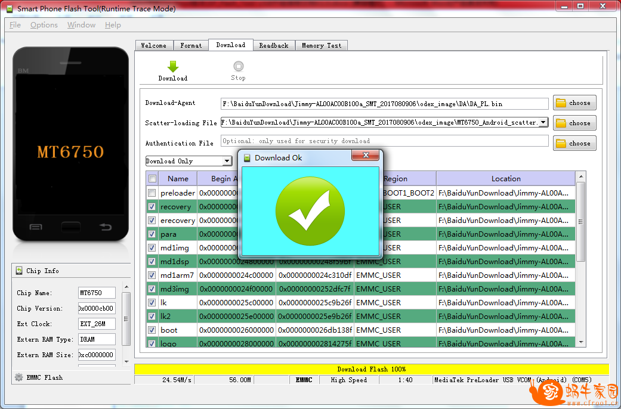This screenshot has width=621, height=409.
Task: Choose the Download-Agent file
Action: (x=574, y=103)
